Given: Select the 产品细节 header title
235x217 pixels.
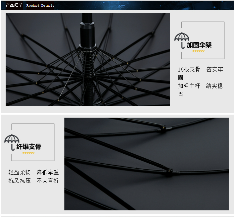Looking at the screenshot, I should tap(14, 5).
